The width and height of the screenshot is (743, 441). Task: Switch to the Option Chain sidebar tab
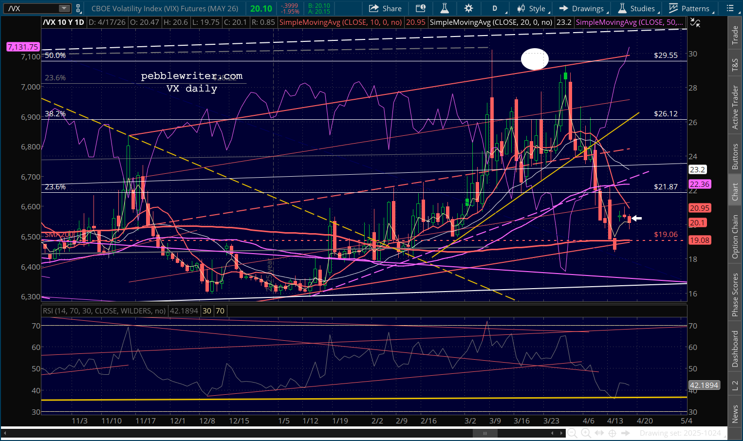(x=735, y=237)
